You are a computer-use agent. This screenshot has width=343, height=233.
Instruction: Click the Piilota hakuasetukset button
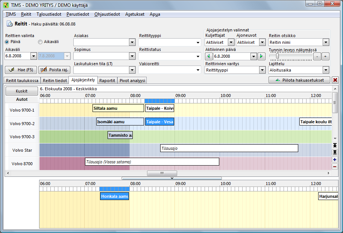click(x=299, y=80)
